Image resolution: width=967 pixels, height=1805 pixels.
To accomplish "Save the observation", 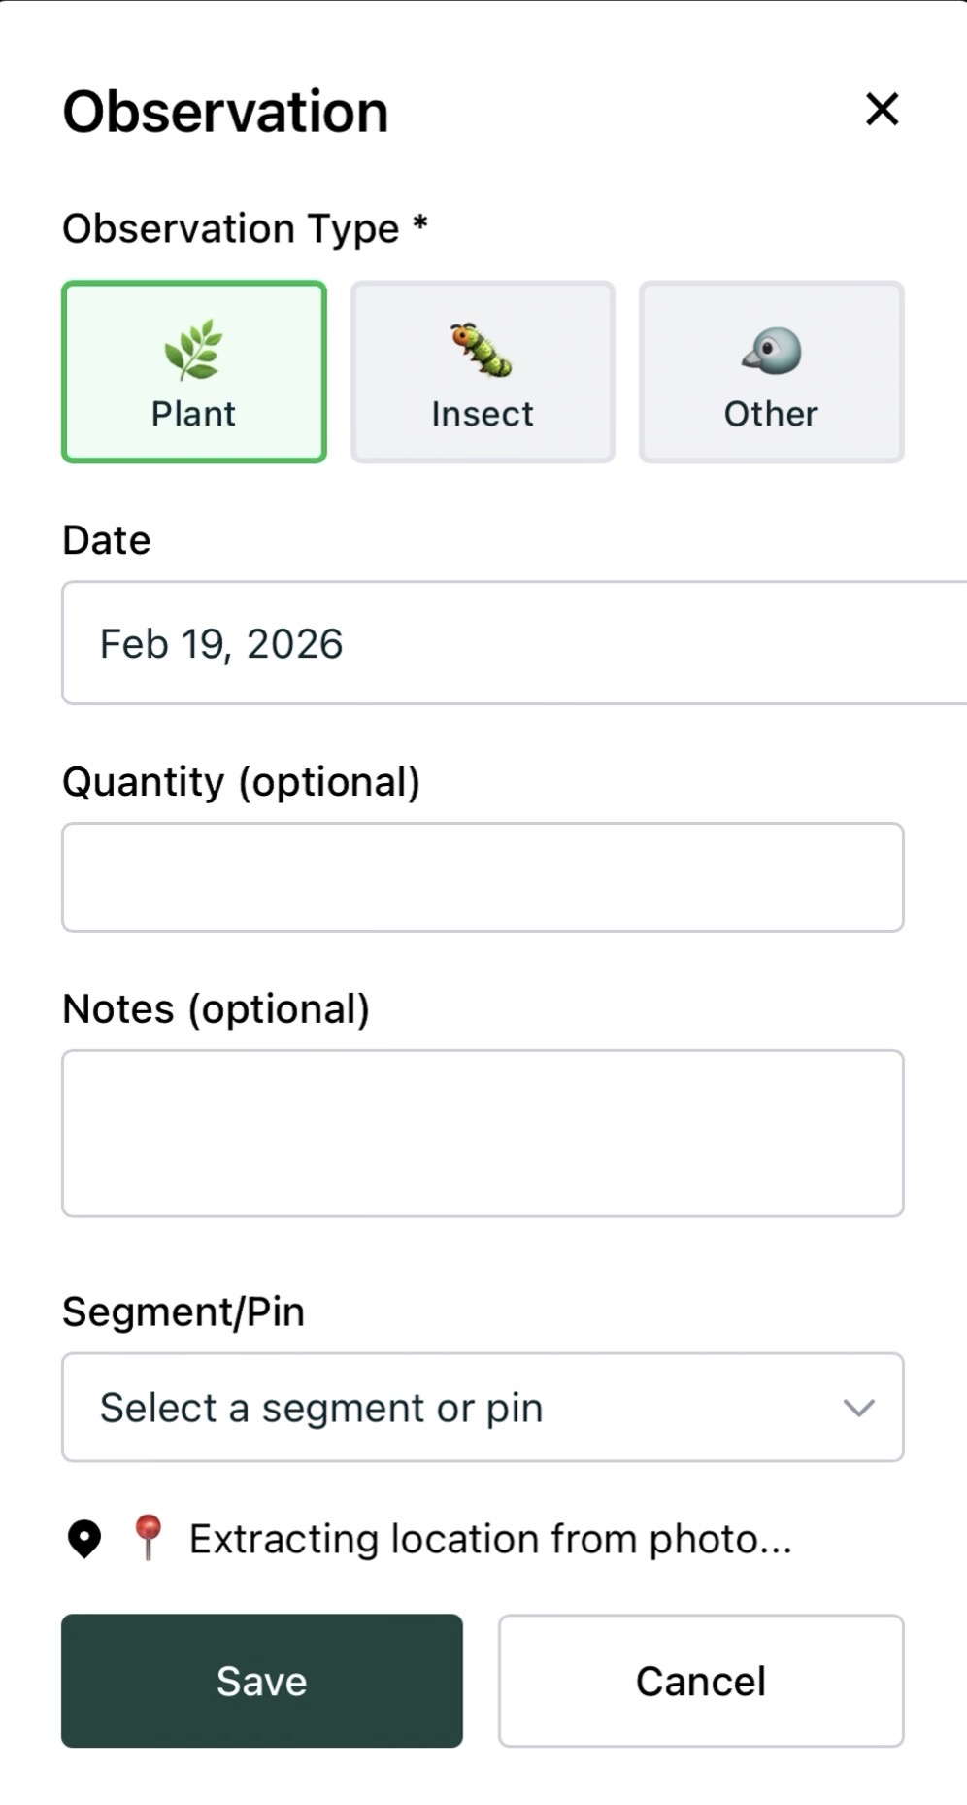I will coord(262,1681).
